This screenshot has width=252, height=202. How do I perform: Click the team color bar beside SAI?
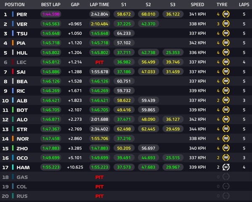pyautogui.click(x=13, y=72)
